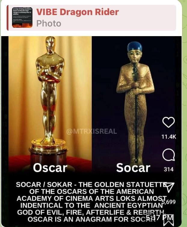Click the green chat background area

coord(185,101)
